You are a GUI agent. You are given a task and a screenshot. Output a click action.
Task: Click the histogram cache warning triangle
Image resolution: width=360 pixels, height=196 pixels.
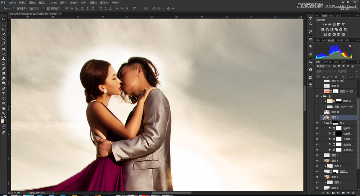(x=350, y=46)
